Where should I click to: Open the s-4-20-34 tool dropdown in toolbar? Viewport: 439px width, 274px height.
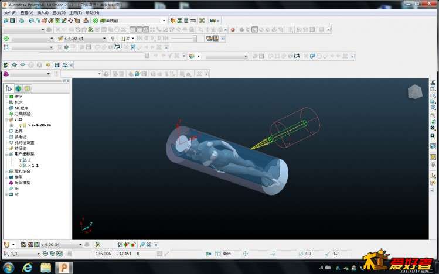104,38
